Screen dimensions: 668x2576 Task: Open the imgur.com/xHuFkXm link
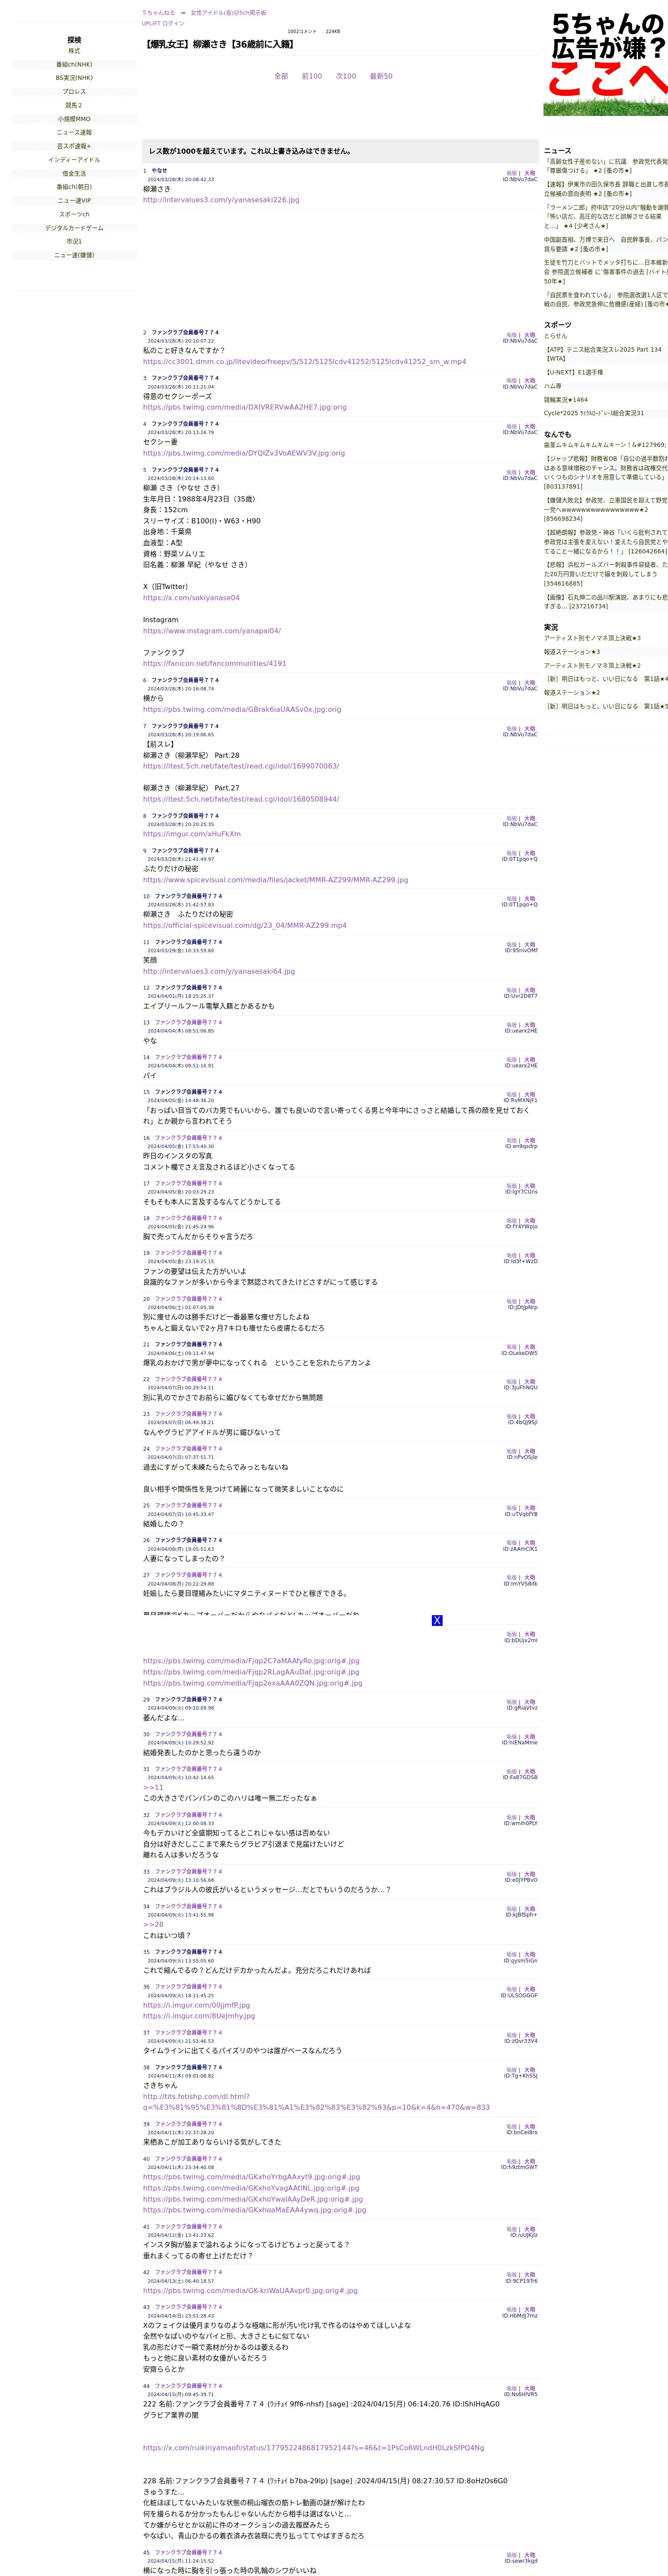pyautogui.click(x=192, y=834)
